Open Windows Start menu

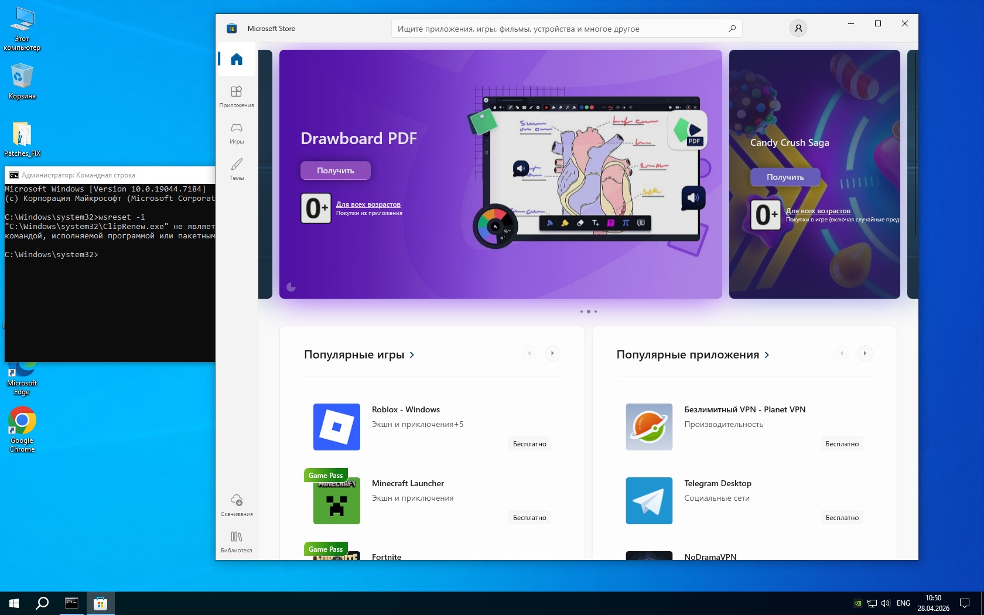click(x=14, y=603)
